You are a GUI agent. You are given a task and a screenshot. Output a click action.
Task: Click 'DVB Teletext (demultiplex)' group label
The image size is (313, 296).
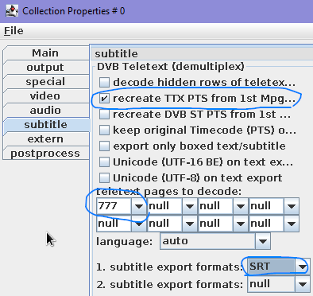pyautogui.click(x=171, y=67)
